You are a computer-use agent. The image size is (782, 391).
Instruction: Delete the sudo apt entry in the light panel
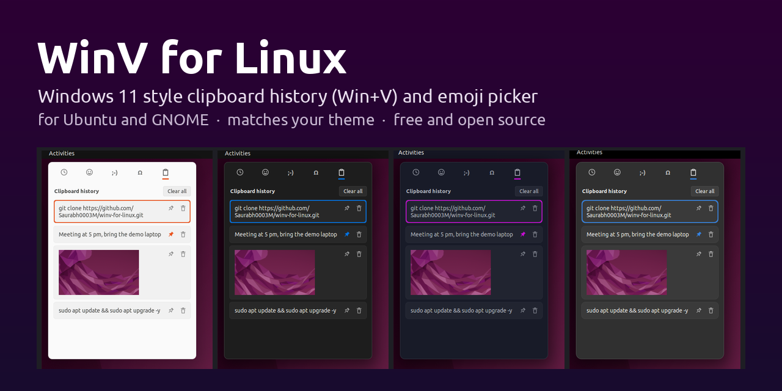(183, 310)
